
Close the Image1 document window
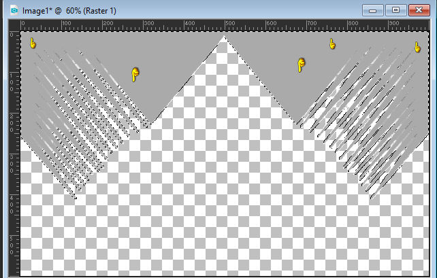click(x=419, y=10)
